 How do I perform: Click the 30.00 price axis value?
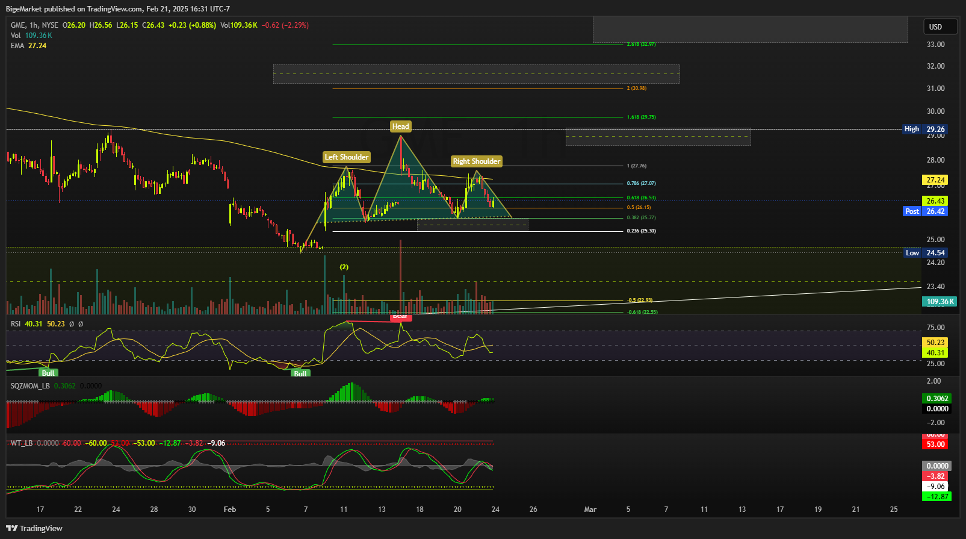(935, 111)
